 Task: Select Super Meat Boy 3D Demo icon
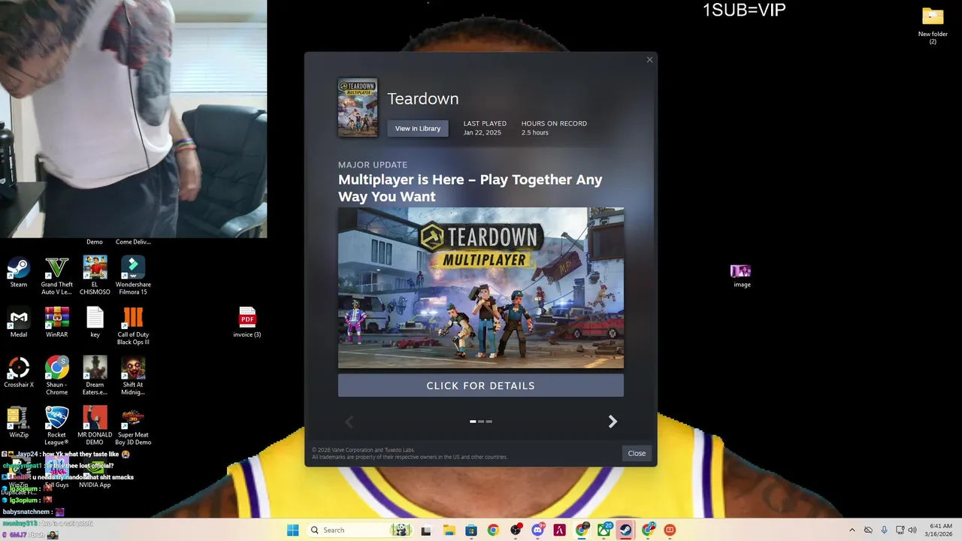coord(133,426)
